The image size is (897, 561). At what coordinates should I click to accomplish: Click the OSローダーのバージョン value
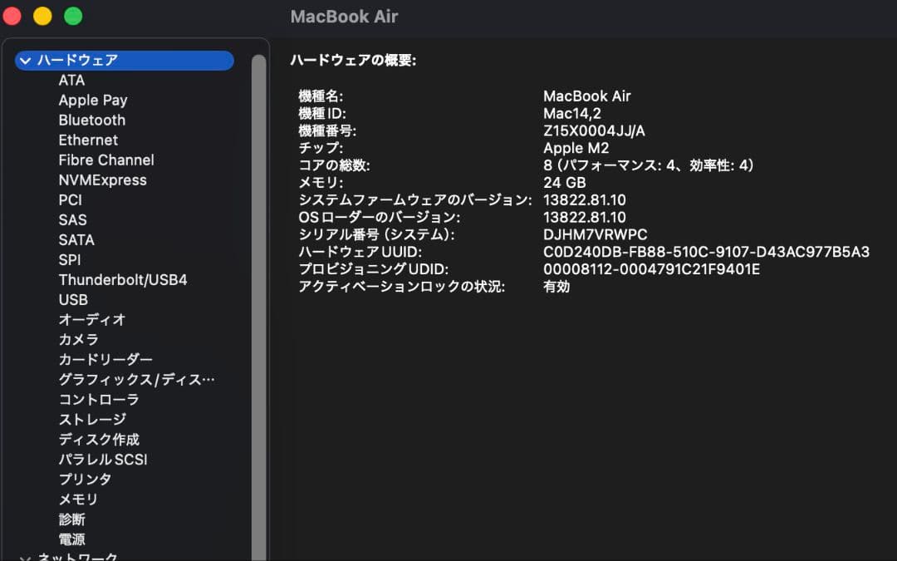(584, 218)
